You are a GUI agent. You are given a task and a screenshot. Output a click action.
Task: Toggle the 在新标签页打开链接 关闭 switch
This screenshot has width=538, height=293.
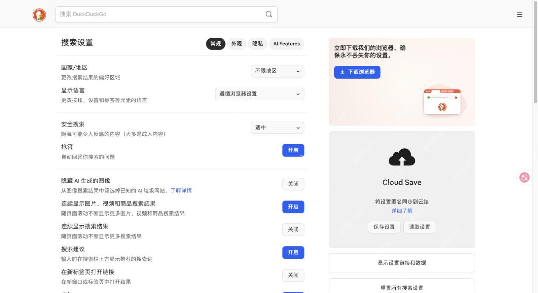(x=293, y=275)
